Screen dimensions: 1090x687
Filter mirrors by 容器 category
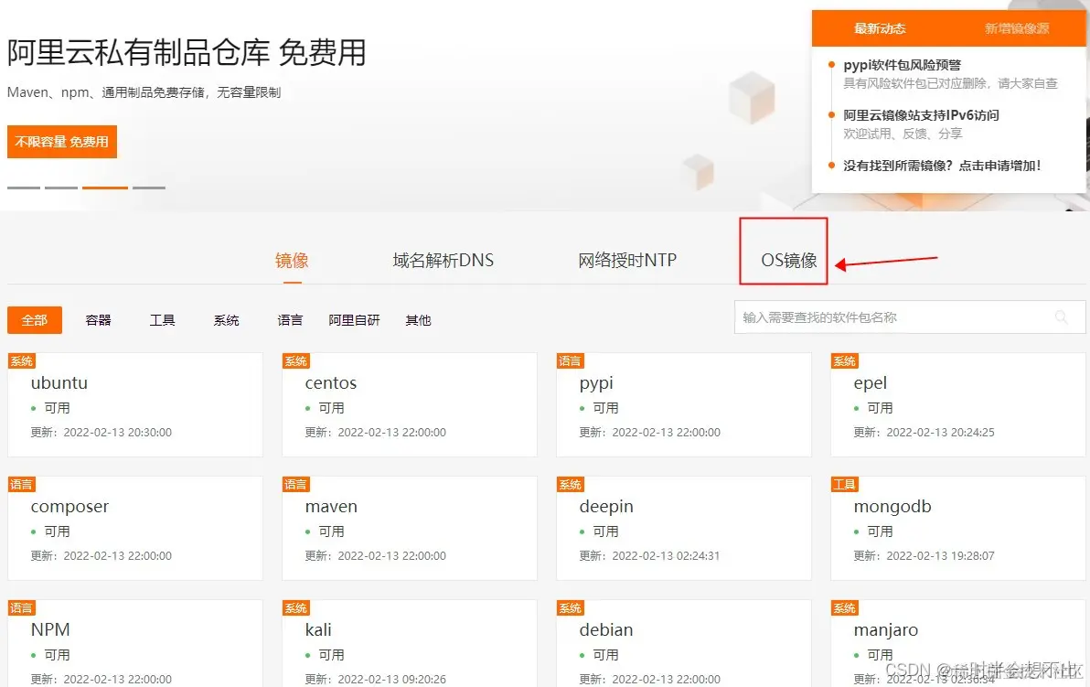(x=98, y=320)
